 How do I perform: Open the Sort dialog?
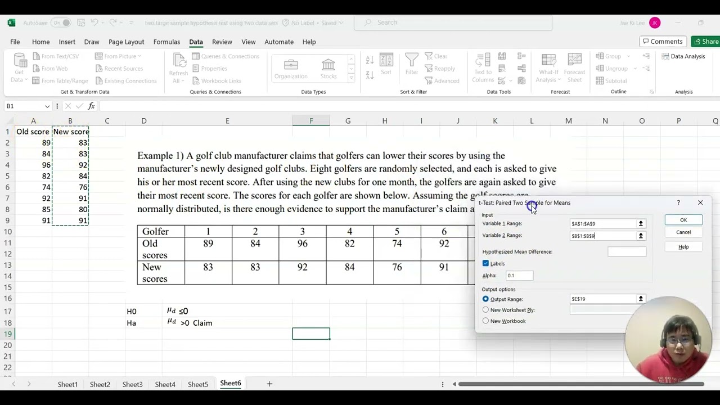pyautogui.click(x=386, y=64)
